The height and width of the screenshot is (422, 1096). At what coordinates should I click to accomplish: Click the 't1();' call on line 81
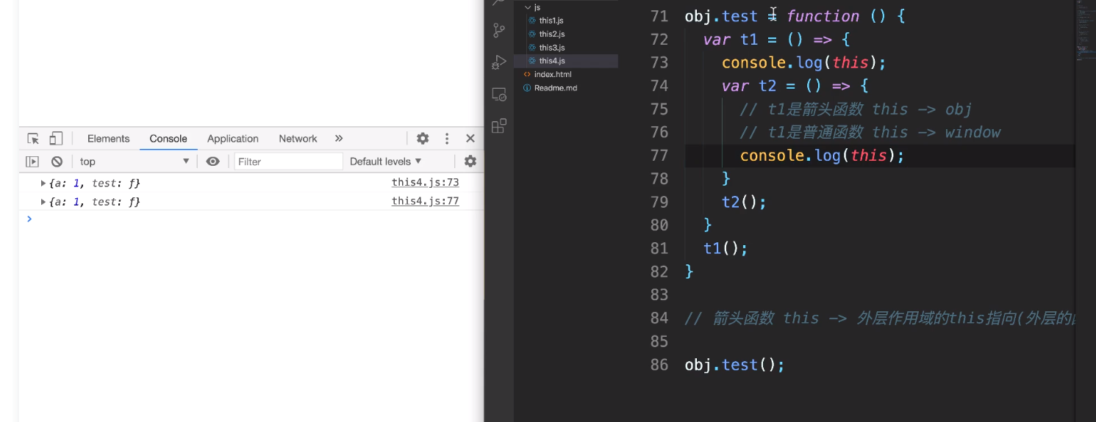[x=726, y=248]
